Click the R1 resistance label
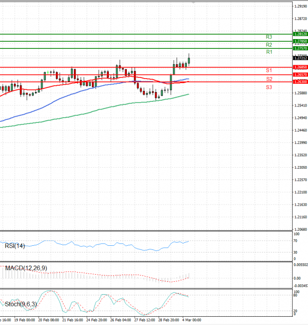Screen dimensions: 308x325 click(x=269, y=52)
